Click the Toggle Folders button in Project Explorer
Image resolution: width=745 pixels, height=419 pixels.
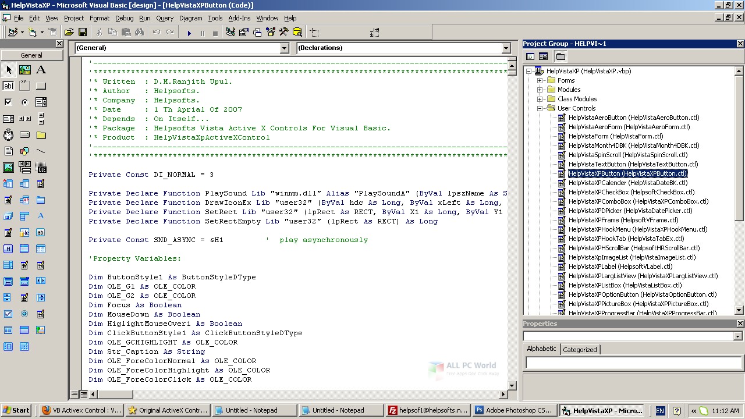560,56
